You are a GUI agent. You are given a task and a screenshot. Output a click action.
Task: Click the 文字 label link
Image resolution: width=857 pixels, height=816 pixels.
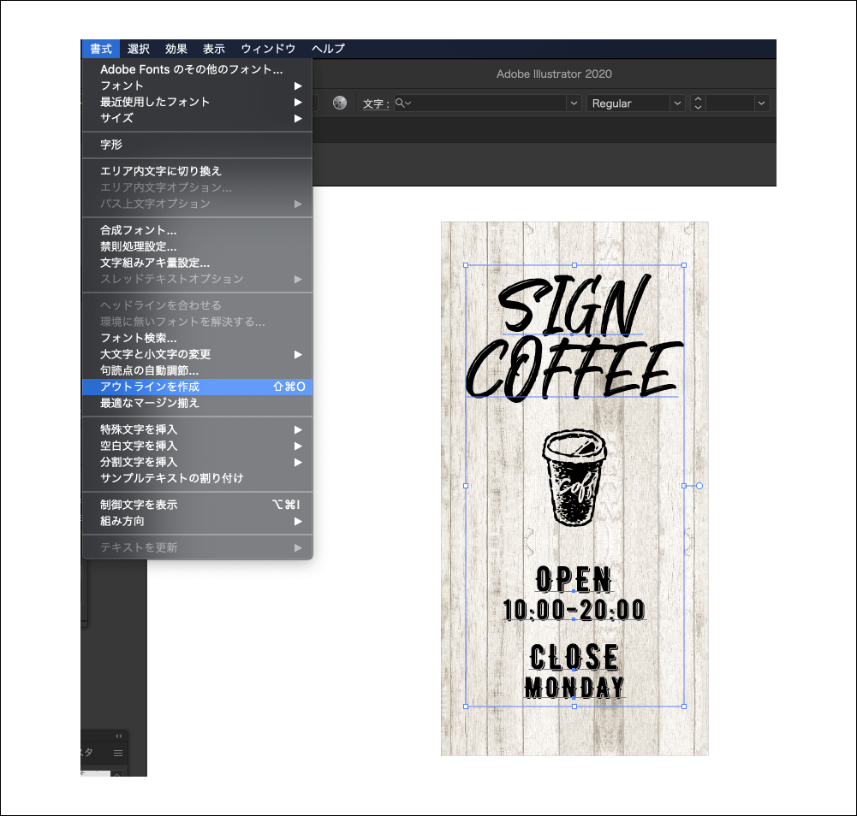376,103
